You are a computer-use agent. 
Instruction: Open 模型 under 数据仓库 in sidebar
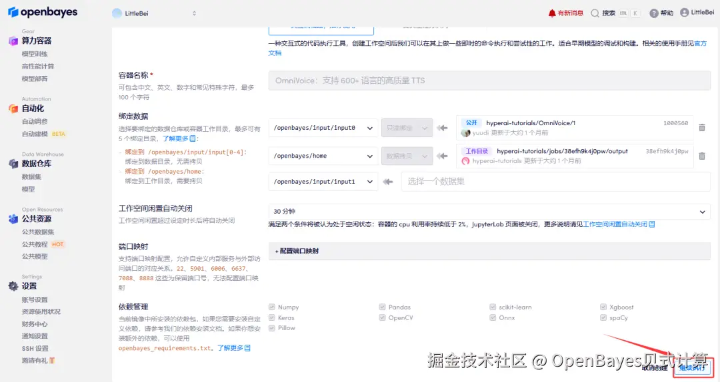click(x=28, y=189)
